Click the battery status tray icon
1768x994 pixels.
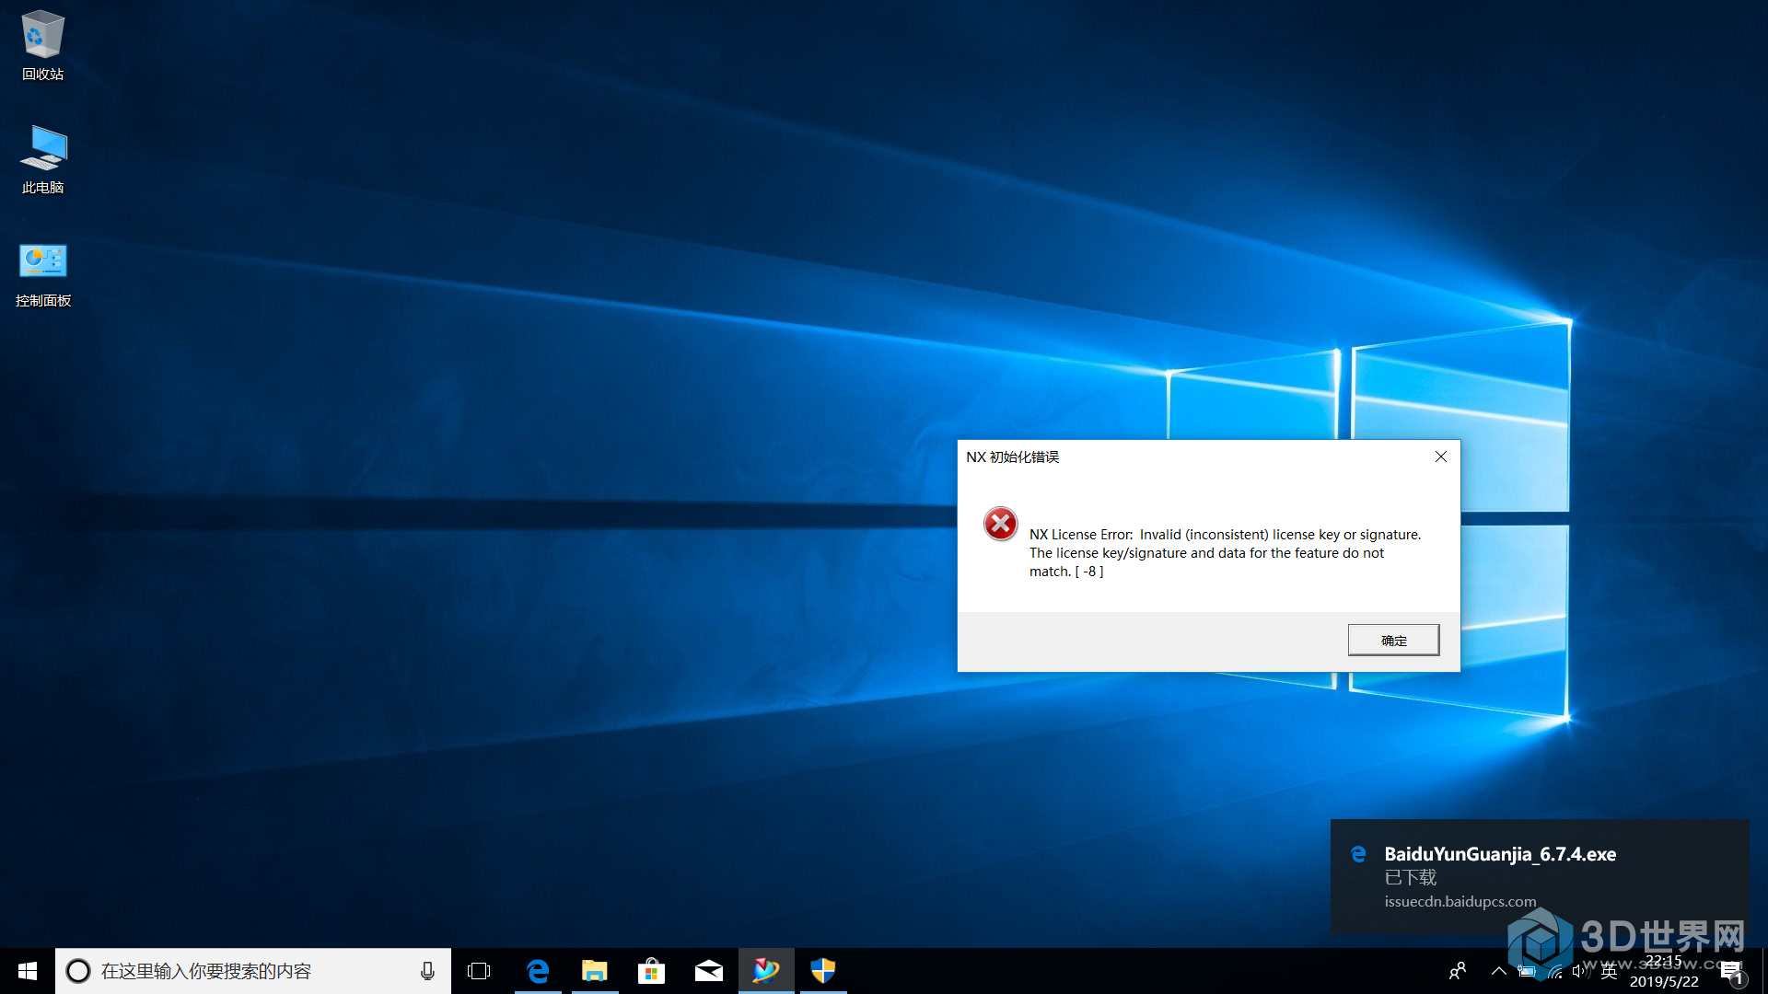(1527, 971)
